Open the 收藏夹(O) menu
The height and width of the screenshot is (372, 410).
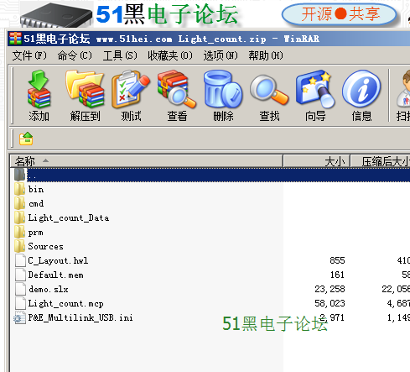click(170, 55)
